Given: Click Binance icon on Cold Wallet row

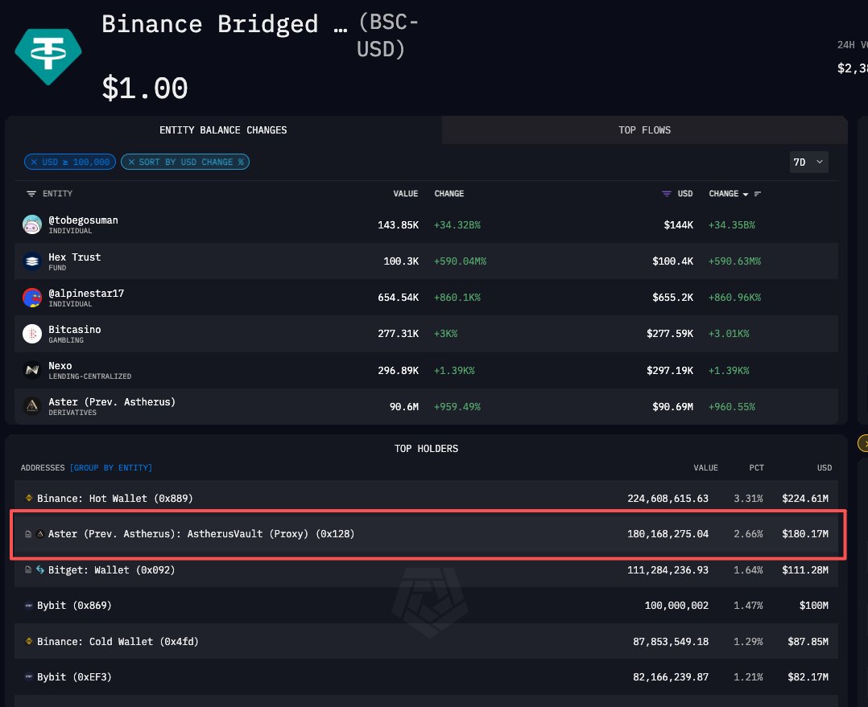Looking at the screenshot, I should 29,641.
